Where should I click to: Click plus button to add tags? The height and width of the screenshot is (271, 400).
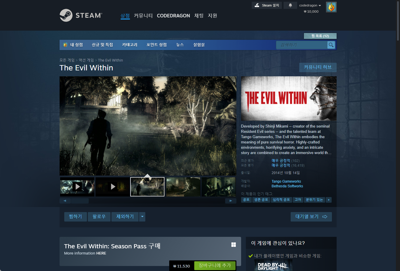click(329, 200)
